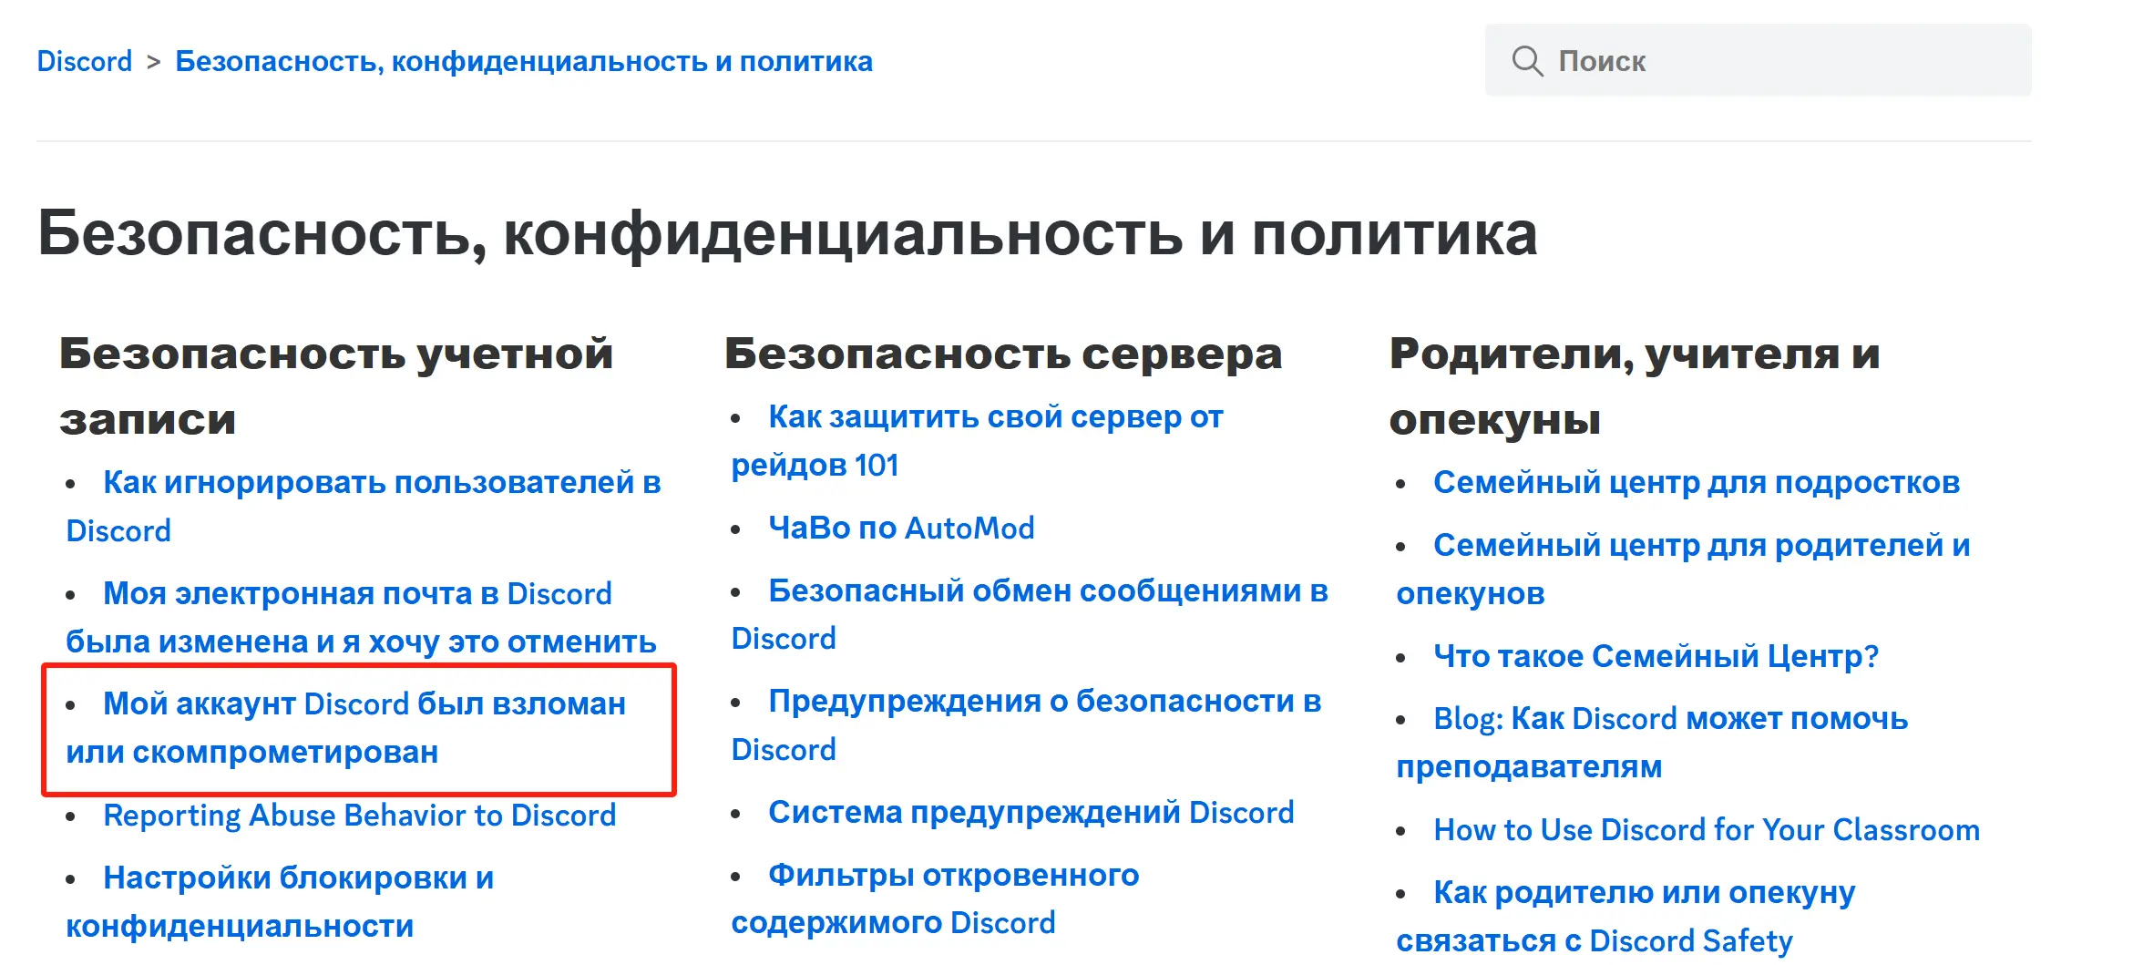
Task: Open How to Use Discord for Your Classroom
Action: pos(1707,829)
